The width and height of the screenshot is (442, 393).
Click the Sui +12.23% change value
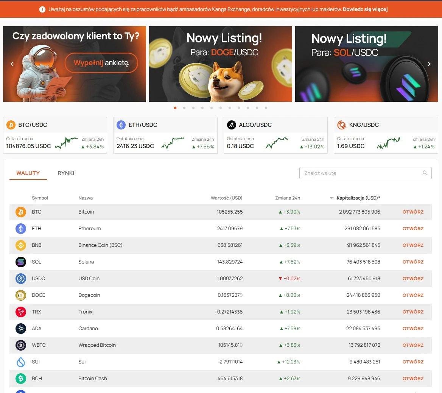point(289,362)
